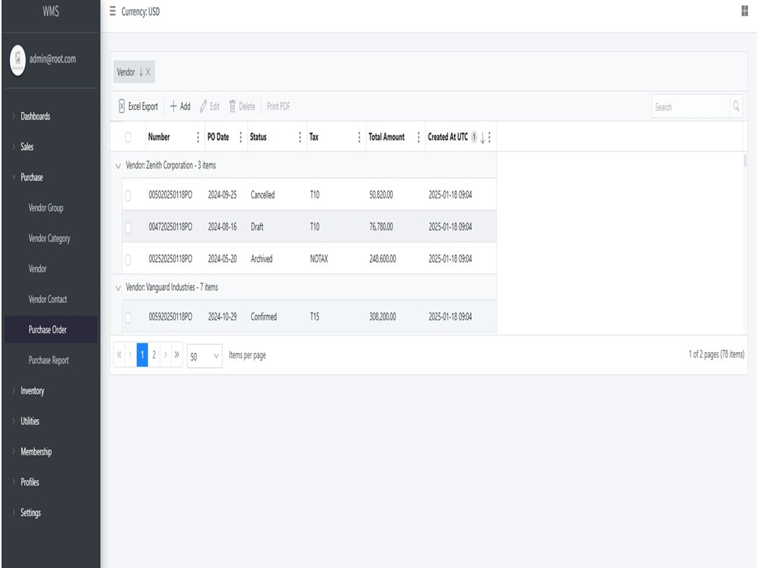
Task: Click into the Search field
Action: coord(690,107)
